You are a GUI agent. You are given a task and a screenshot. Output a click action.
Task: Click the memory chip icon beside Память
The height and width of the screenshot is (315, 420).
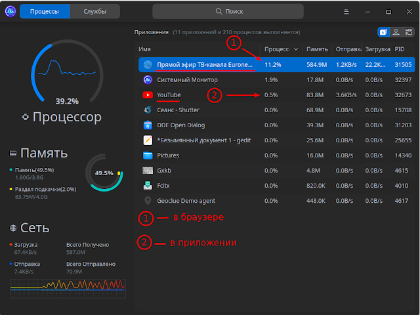click(x=13, y=153)
